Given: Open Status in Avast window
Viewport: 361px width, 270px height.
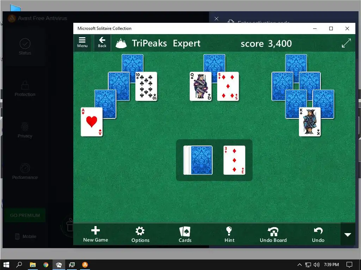Looking at the screenshot, I should point(25,47).
